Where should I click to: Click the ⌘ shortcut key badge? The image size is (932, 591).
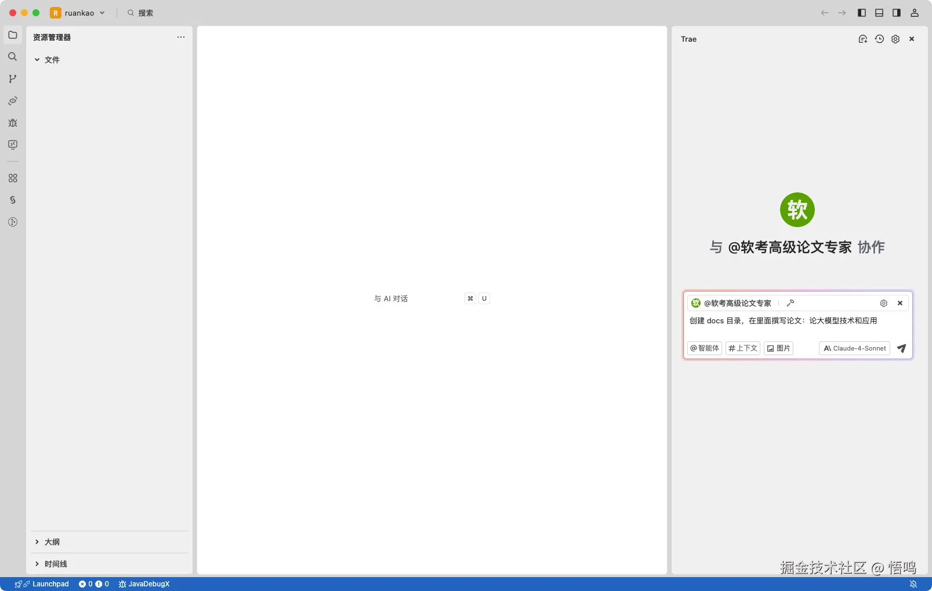pos(470,298)
